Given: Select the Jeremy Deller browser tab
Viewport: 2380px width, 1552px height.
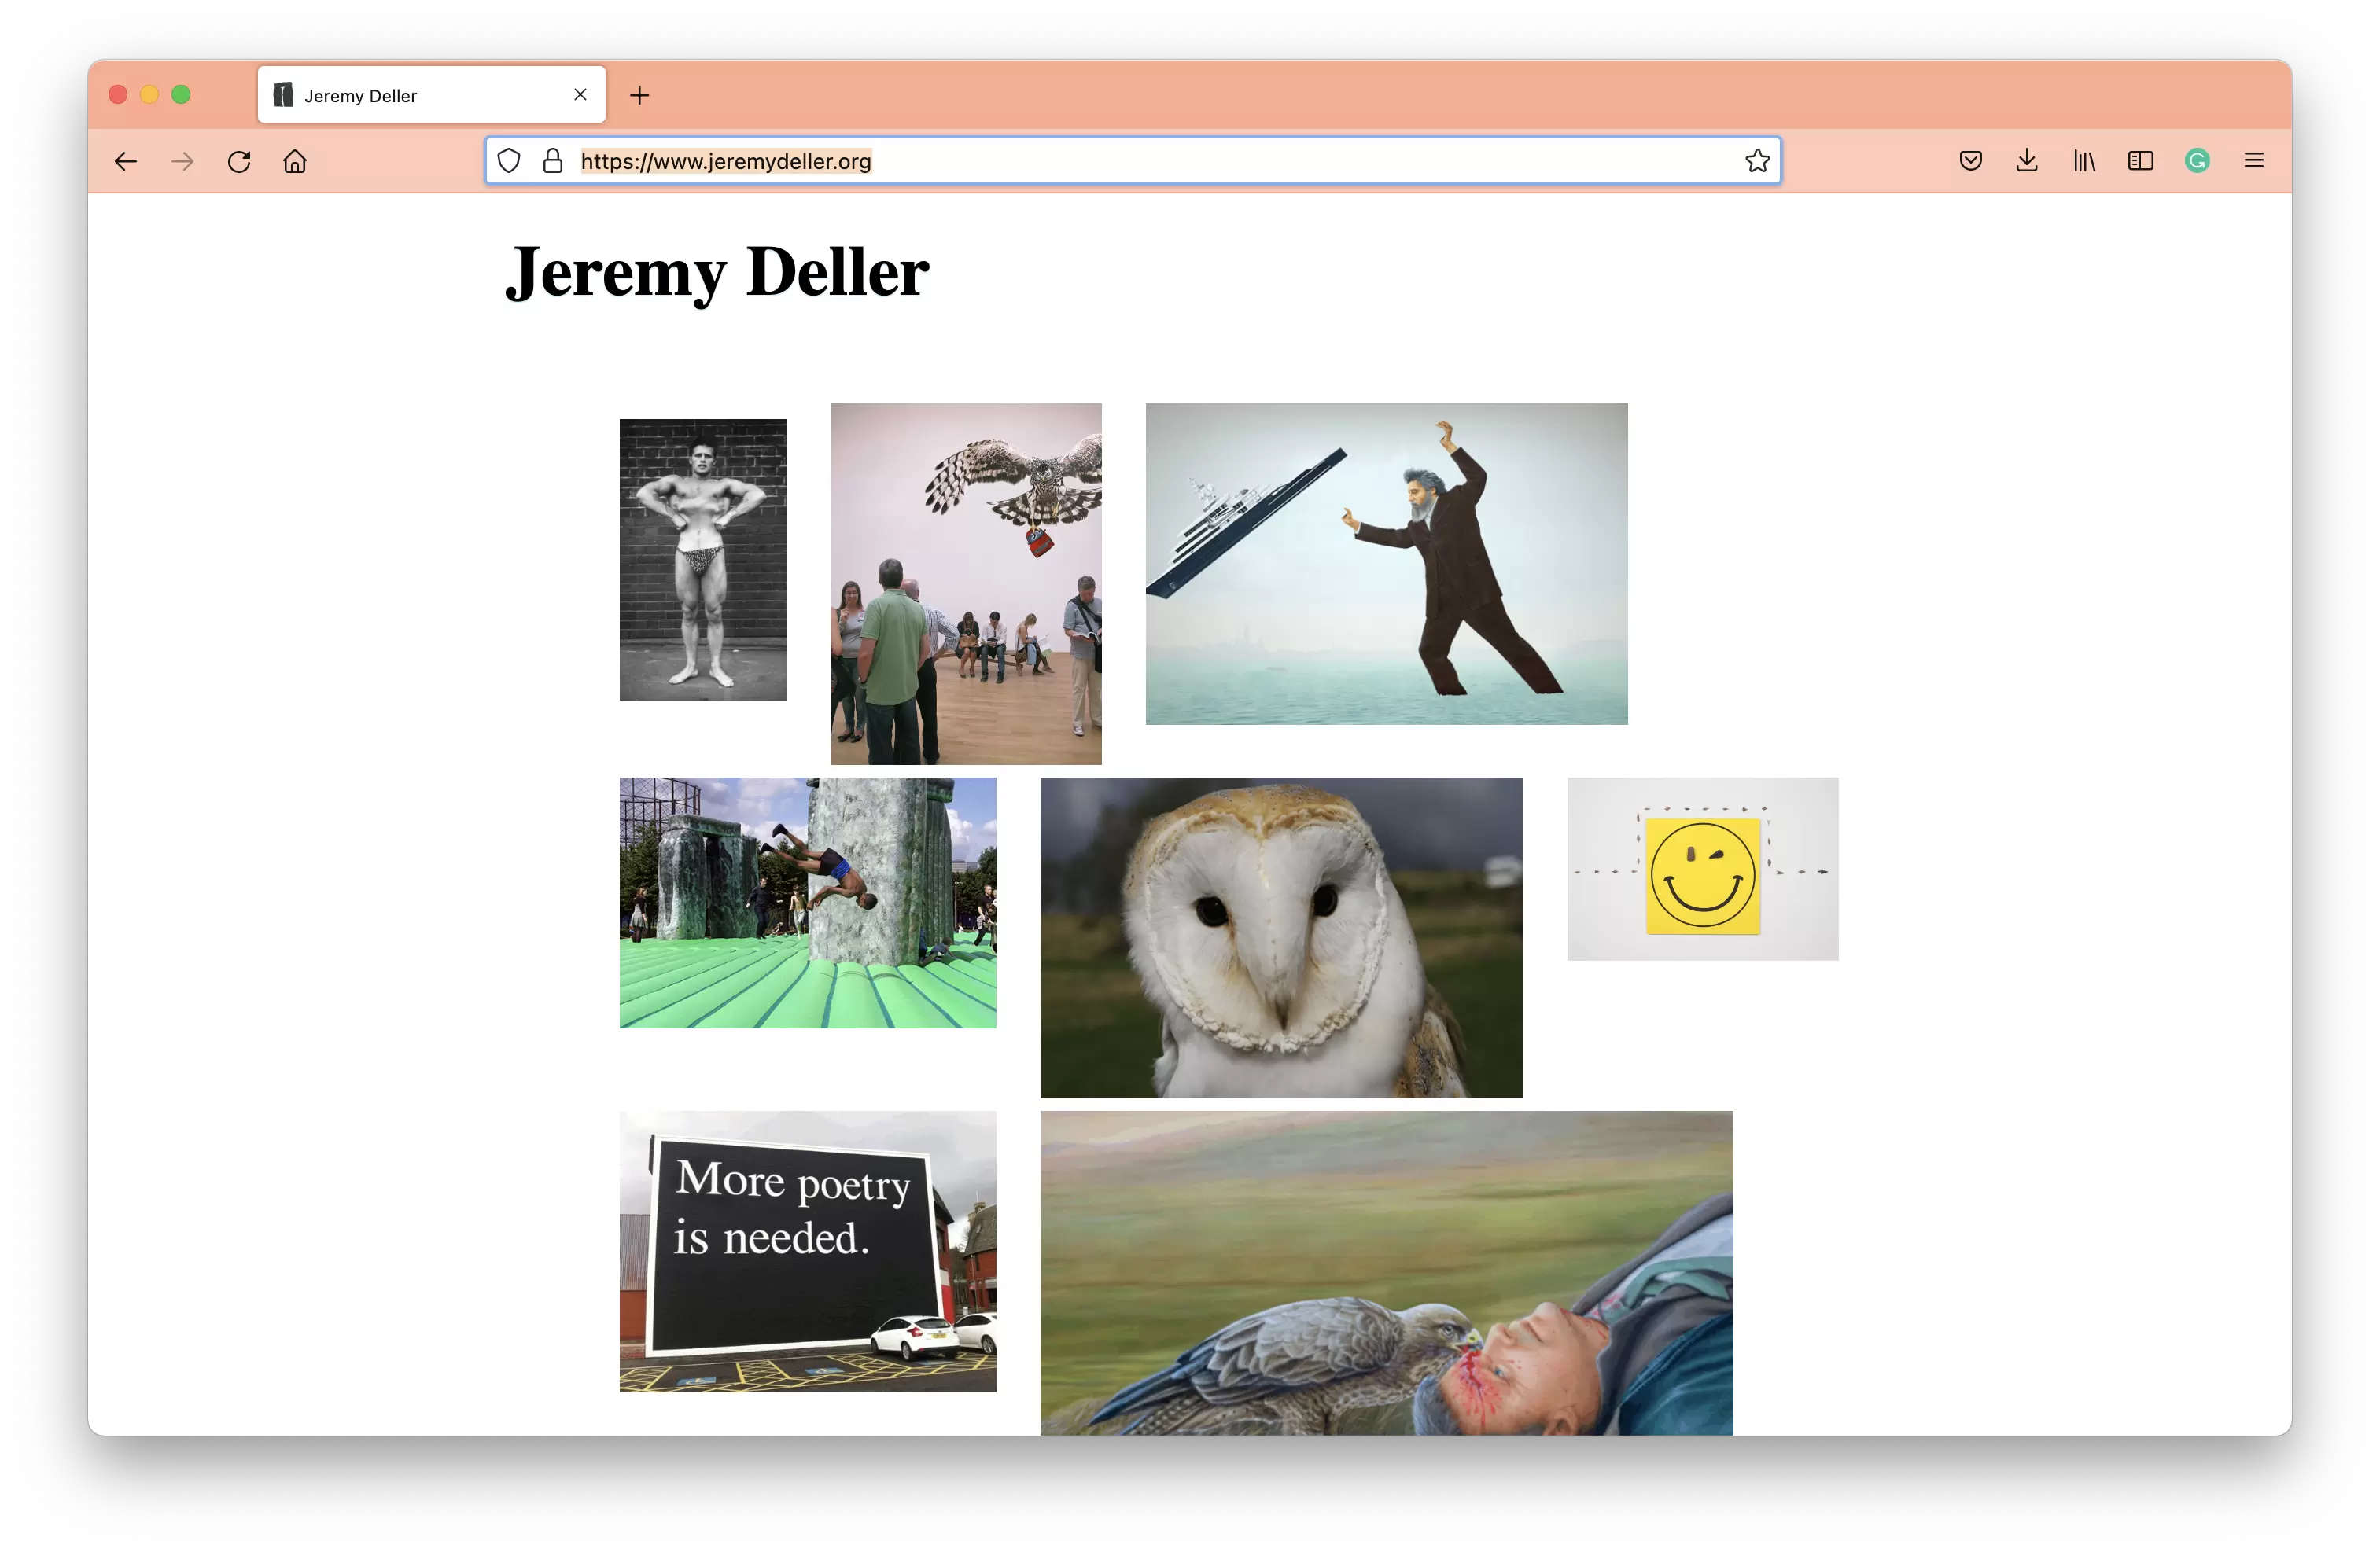Looking at the screenshot, I should 431,95.
